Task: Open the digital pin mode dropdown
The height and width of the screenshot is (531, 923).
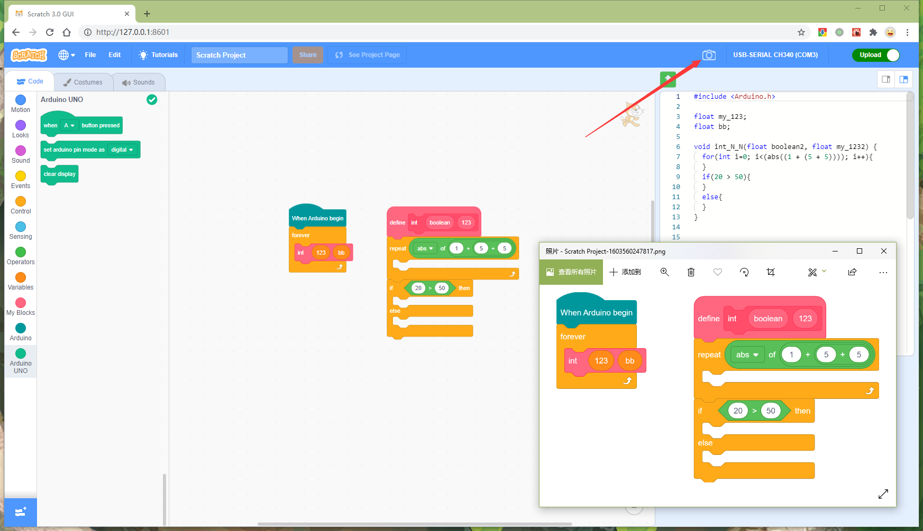Action: (x=122, y=150)
